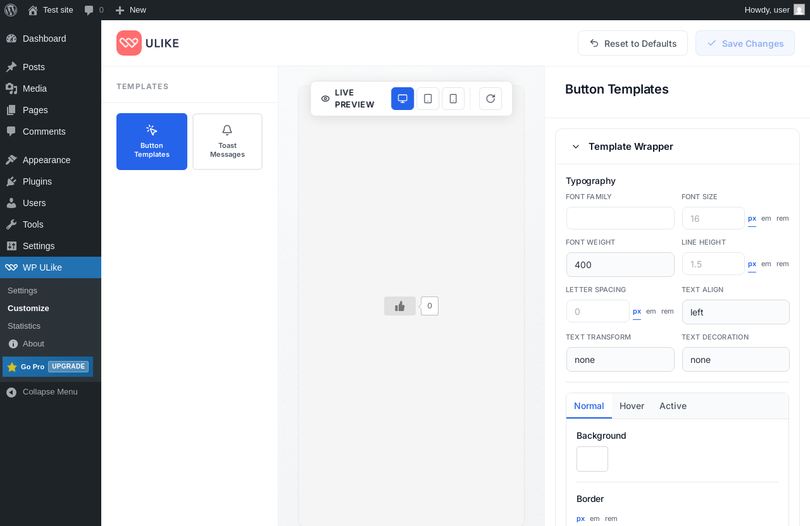Open the Font Weight dropdown

620,265
